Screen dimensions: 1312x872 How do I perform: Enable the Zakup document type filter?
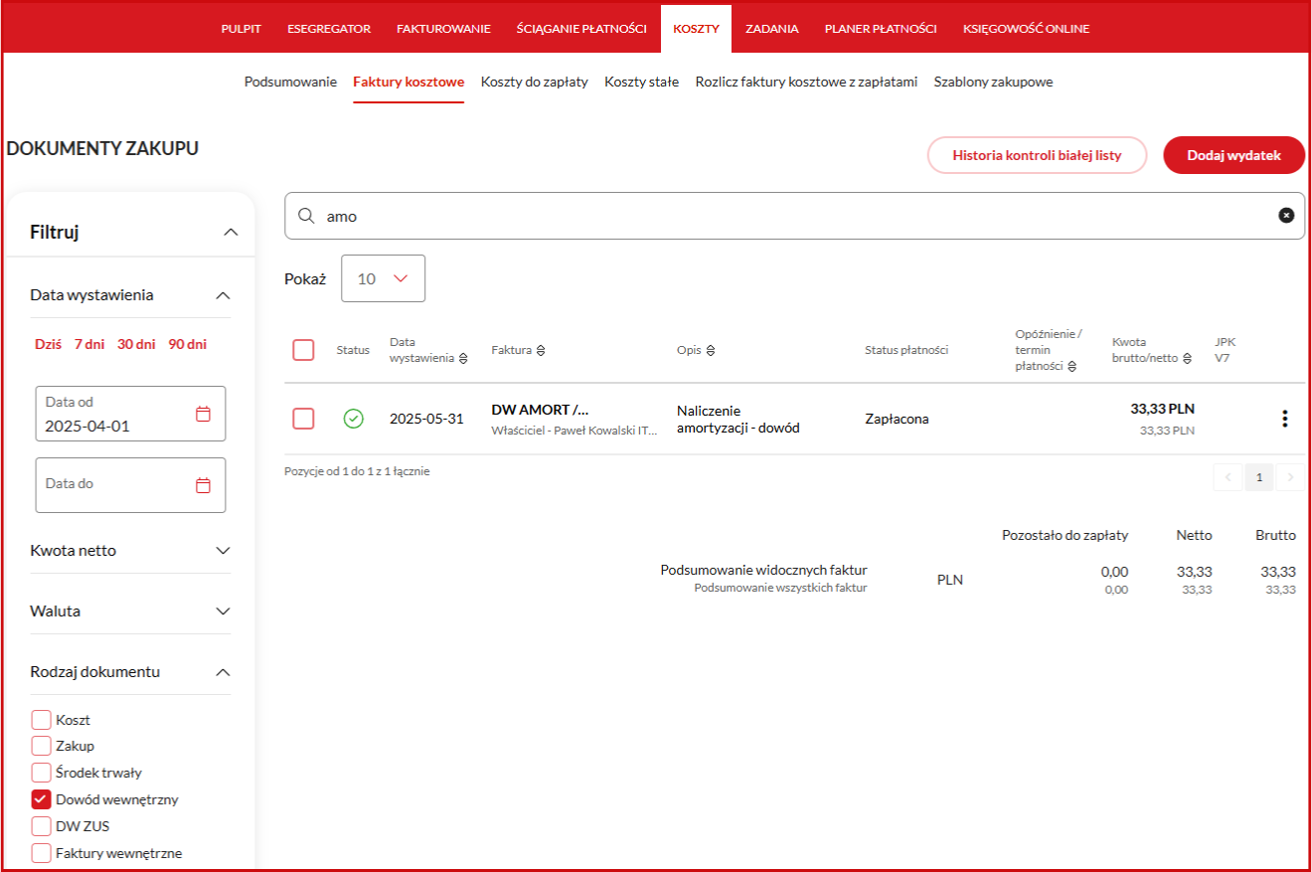click(41, 746)
